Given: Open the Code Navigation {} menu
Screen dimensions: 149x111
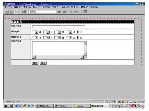Looking at the screenshot, I should pyautogui.click(x=81, y=12).
